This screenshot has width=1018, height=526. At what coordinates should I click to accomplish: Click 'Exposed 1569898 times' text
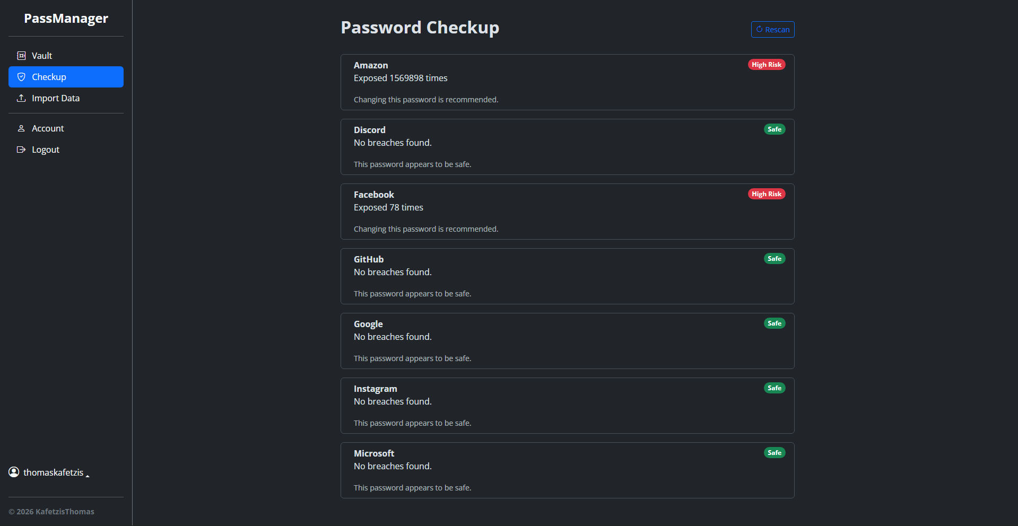tap(401, 78)
